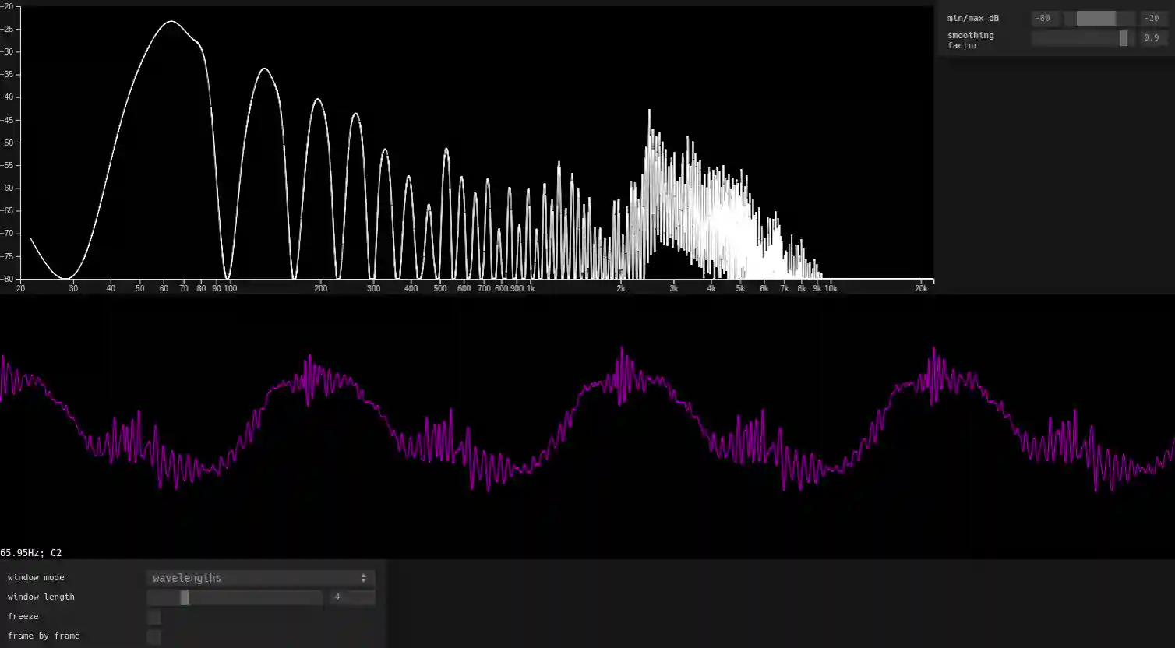Click the smoothing factor slider
Screen dimensions: 1175x648
tap(1084, 38)
